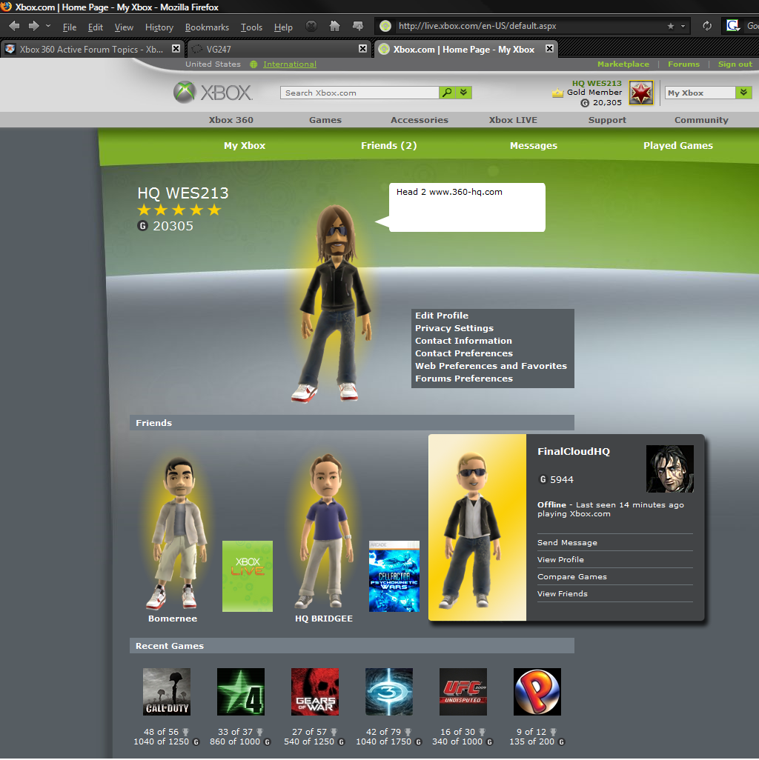Click the globe icon next to International
This screenshot has height=760, width=759.
(253, 64)
